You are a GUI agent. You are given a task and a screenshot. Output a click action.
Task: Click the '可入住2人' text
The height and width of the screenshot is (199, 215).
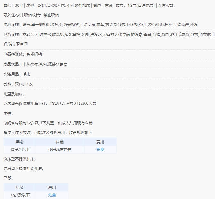tap(12, 15)
